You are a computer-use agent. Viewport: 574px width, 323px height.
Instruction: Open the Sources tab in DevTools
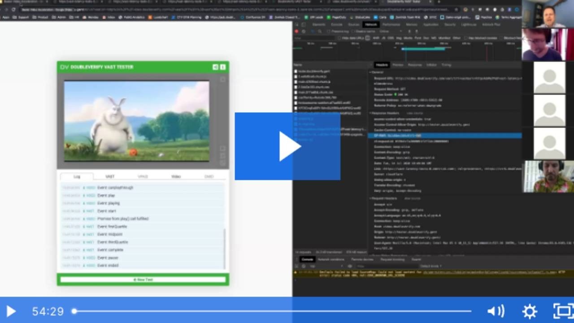click(354, 25)
